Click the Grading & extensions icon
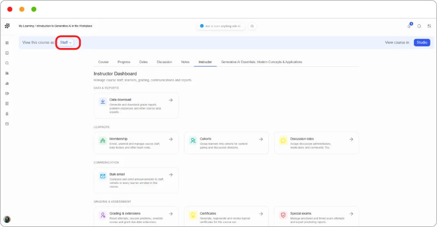The image size is (437, 227). pyautogui.click(x=103, y=215)
